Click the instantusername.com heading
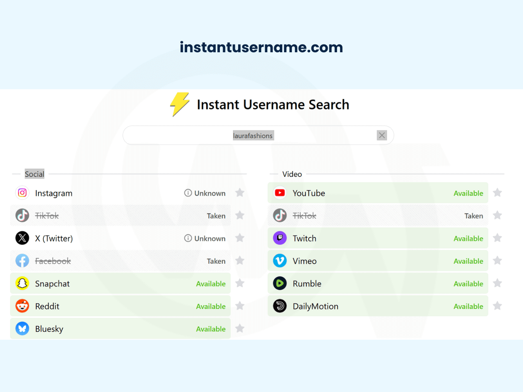Viewport: 523px width, 392px height. (261, 47)
